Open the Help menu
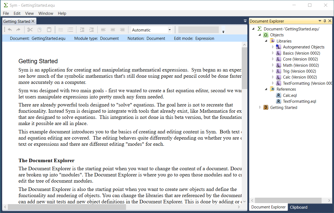Image resolution: width=334 pixels, height=213 pixels. pos(62,13)
